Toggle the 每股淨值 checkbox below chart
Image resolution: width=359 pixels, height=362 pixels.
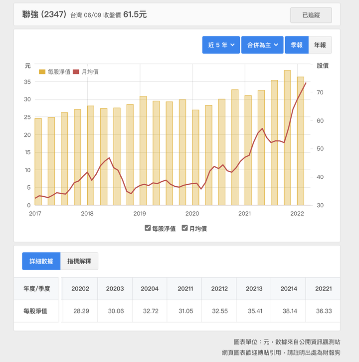148,228
